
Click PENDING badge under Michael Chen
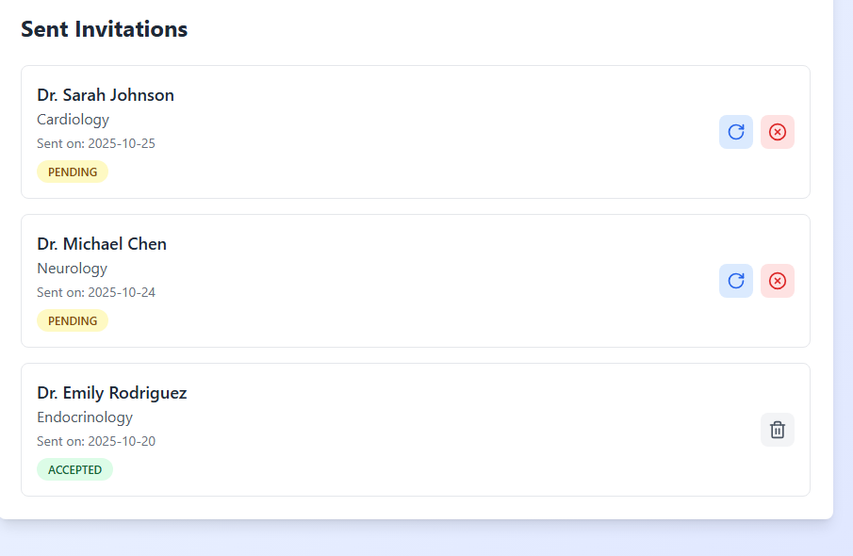(73, 320)
